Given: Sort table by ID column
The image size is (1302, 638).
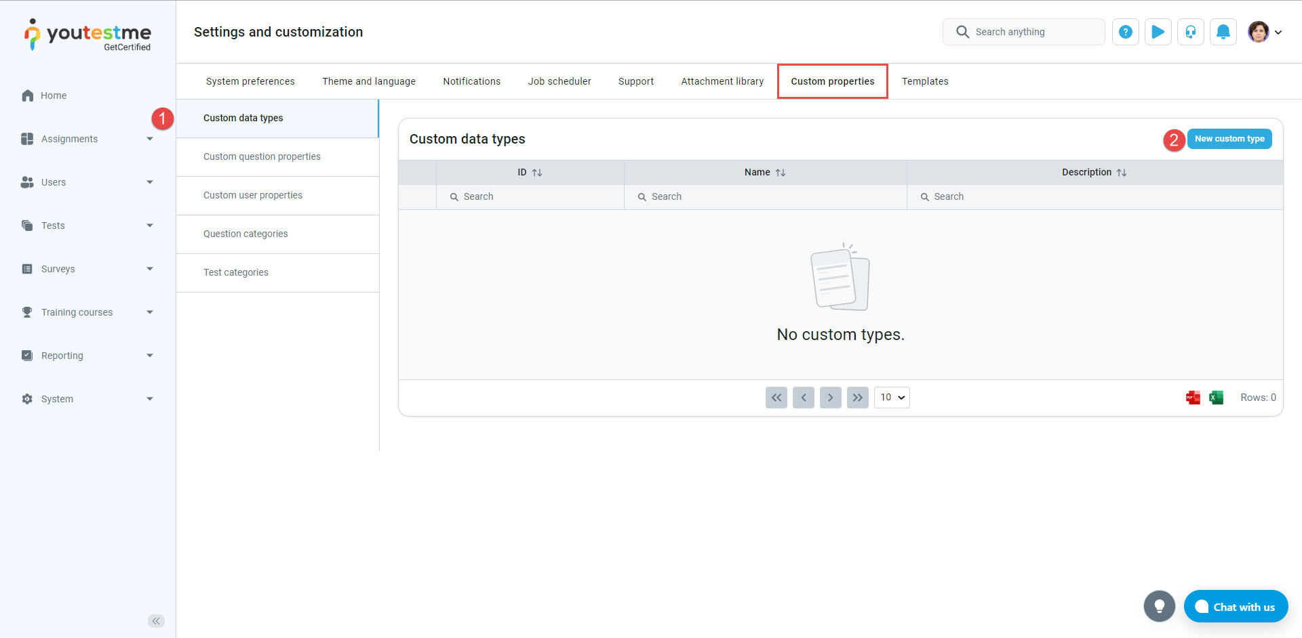Looking at the screenshot, I should (x=536, y=173).
